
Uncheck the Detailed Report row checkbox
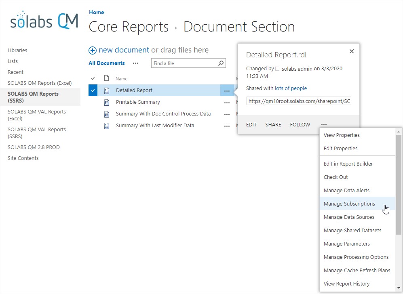(93, 90)
